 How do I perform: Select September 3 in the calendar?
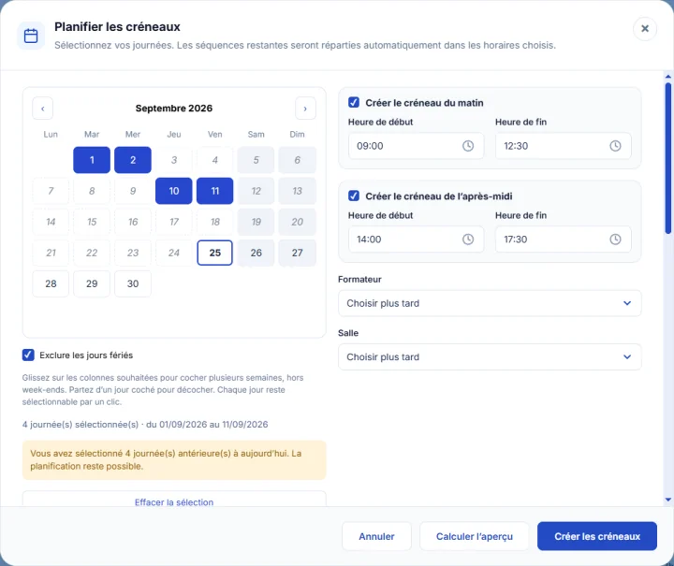pos(174,160)
